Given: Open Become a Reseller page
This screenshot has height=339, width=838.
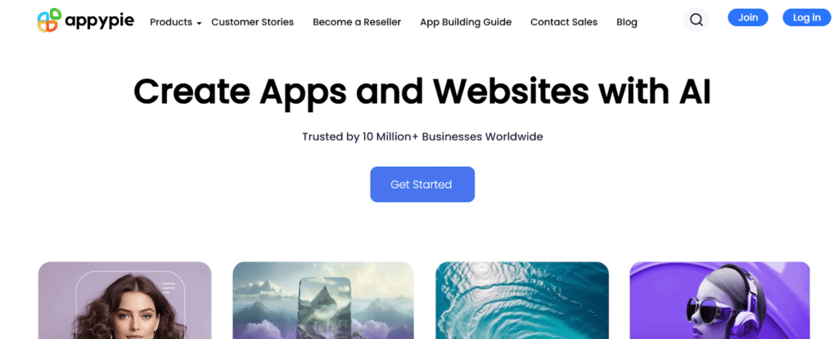Looking at the screenshot, I should (357, 22).
